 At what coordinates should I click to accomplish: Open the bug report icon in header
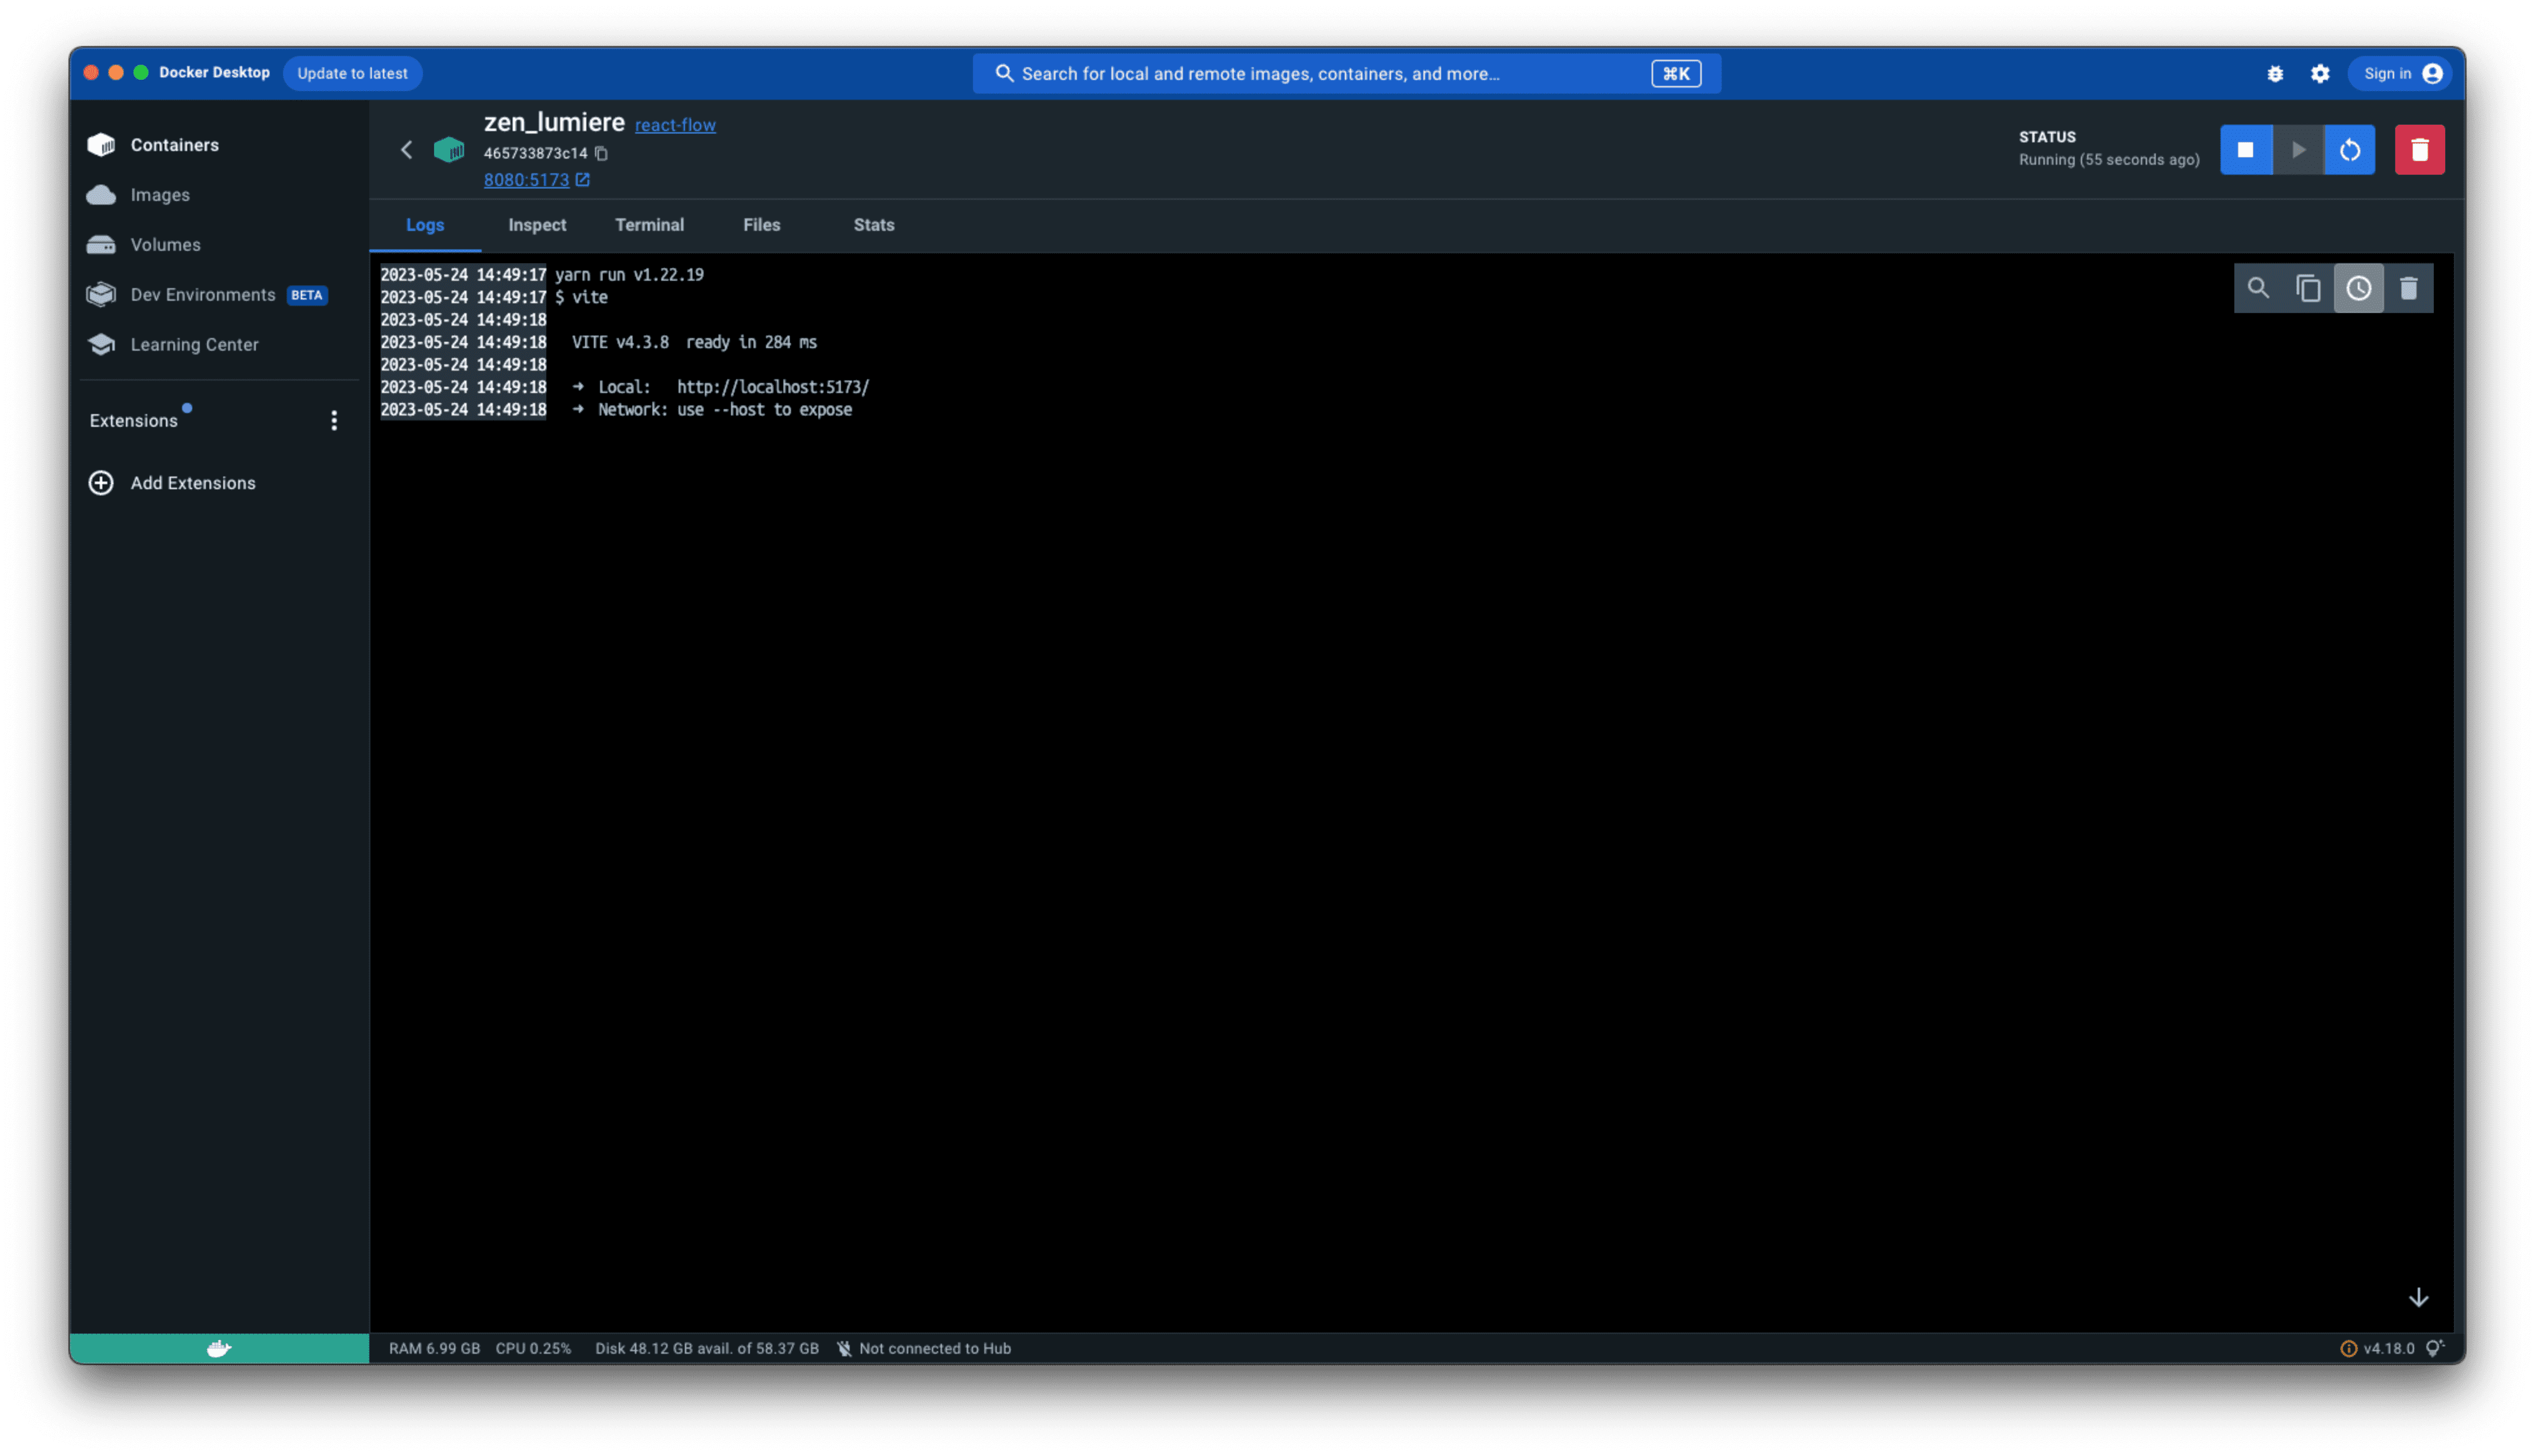click(x=2276, y=73)
